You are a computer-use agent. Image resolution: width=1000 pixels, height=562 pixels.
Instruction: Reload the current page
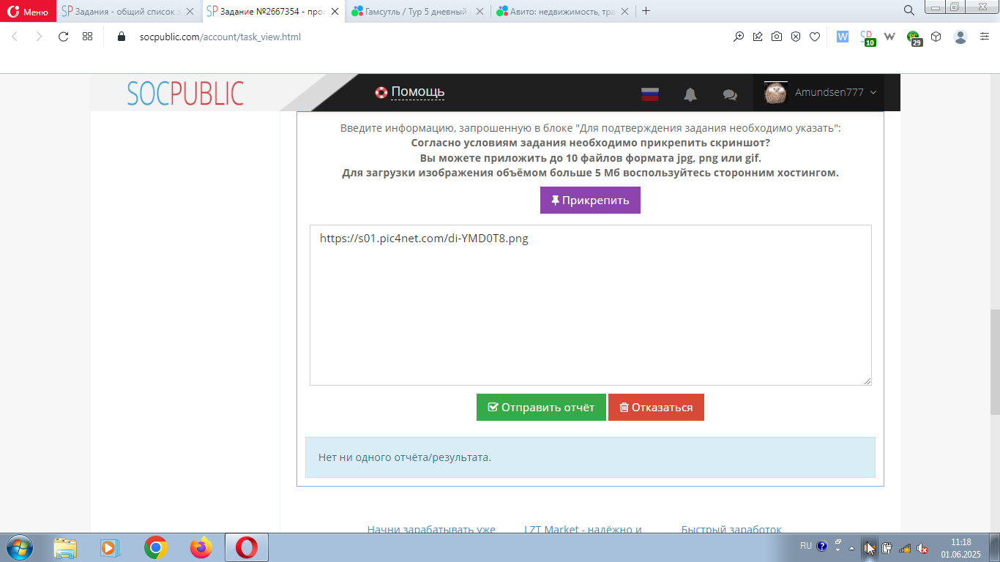pos(63,37)
